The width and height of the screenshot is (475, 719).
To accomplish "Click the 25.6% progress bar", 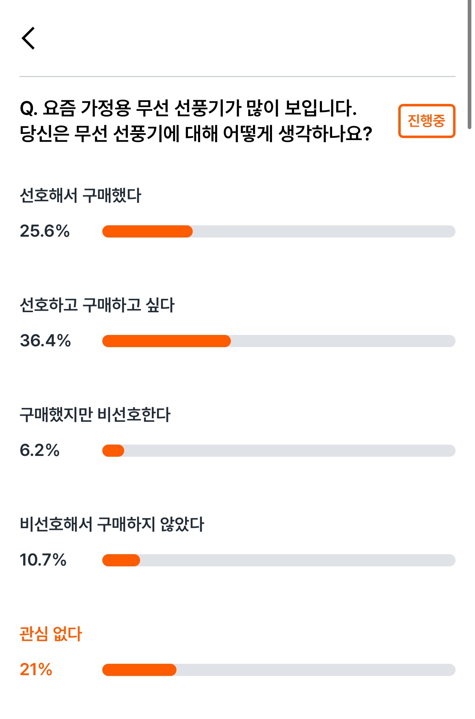I will pos(279,231).
